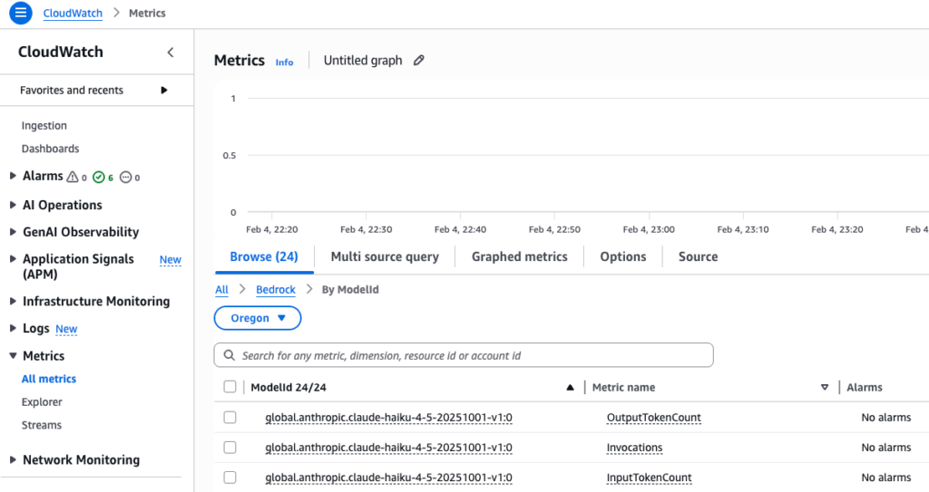Focus the metric search input field
This screenshot has height=492, width=929.
pyautogui.click(x=464, y=355)
